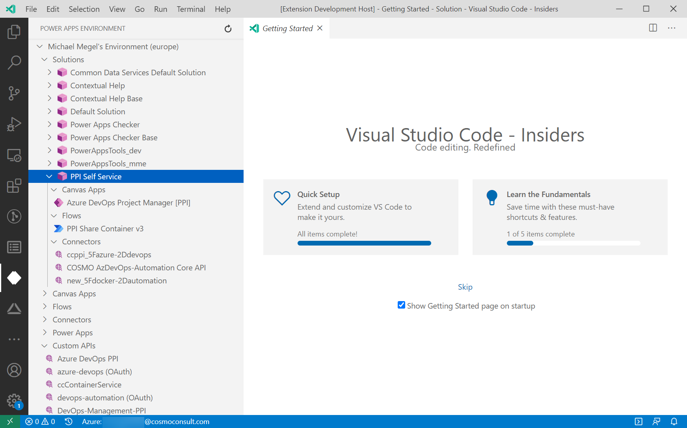This screenshot has width=687, height=428.
Task: Close the Getting Started tab
Action: 320,28
